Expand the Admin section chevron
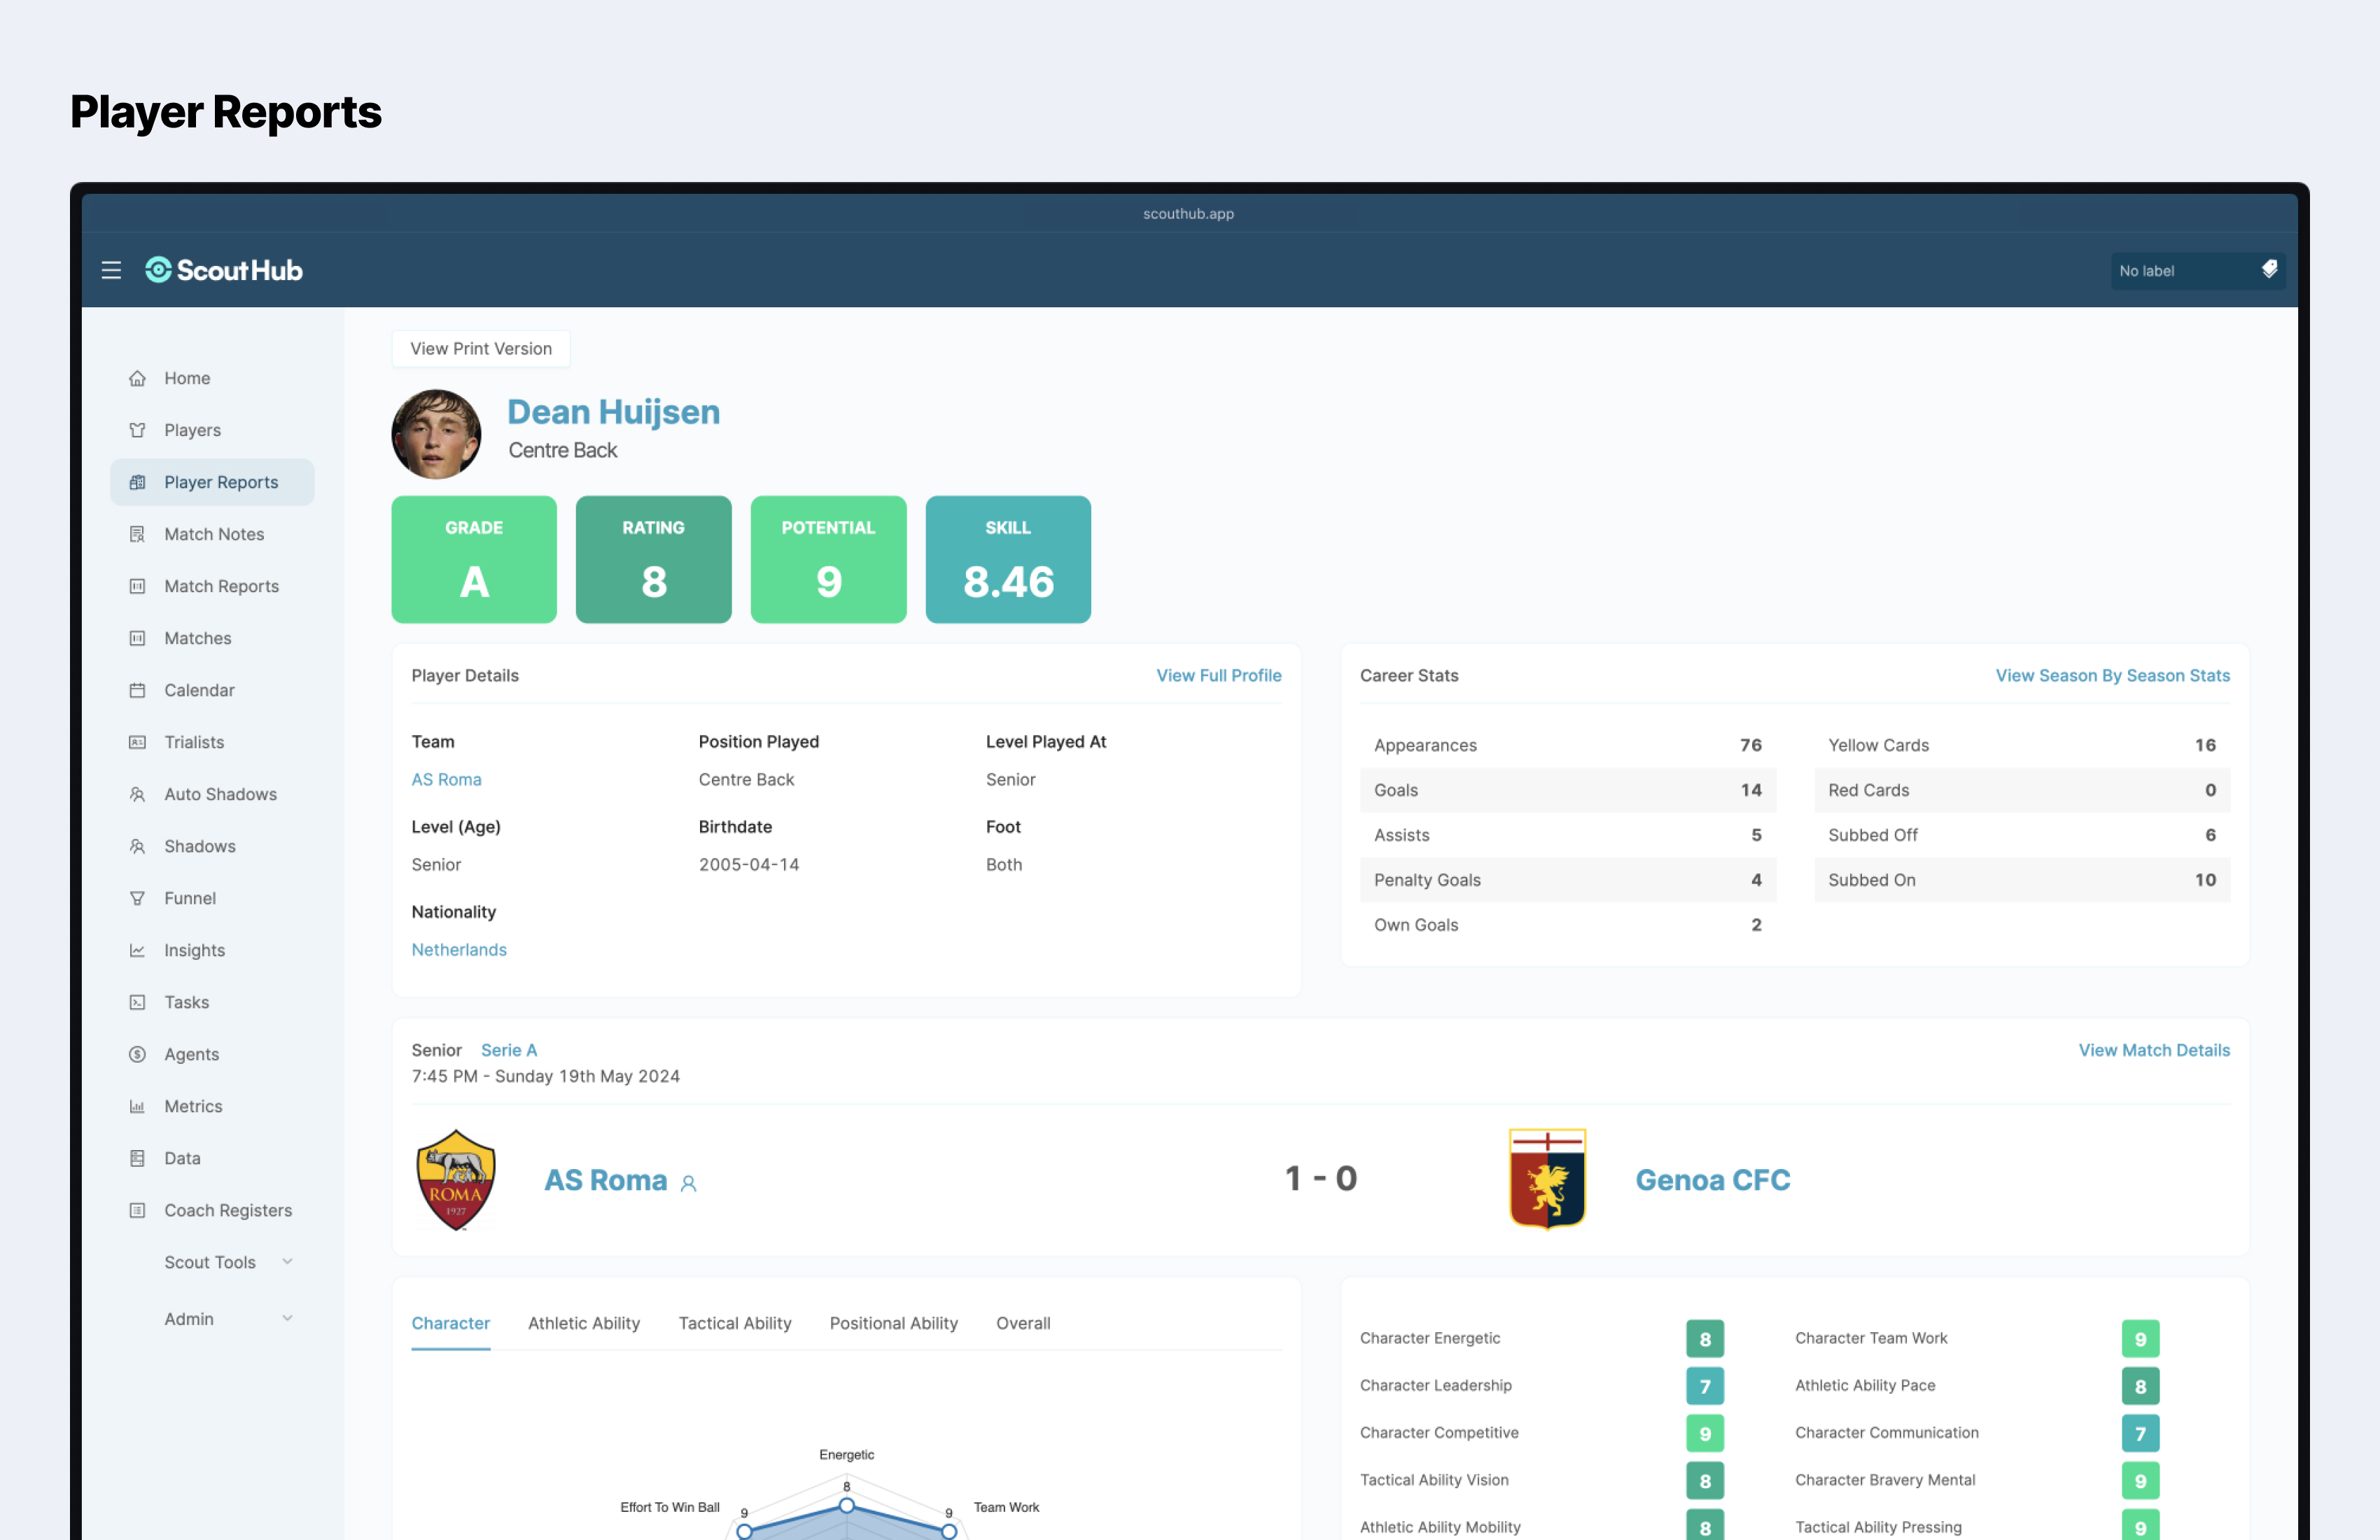This screenshot has width=2380, height=1540. click(x=287, y=1318)
